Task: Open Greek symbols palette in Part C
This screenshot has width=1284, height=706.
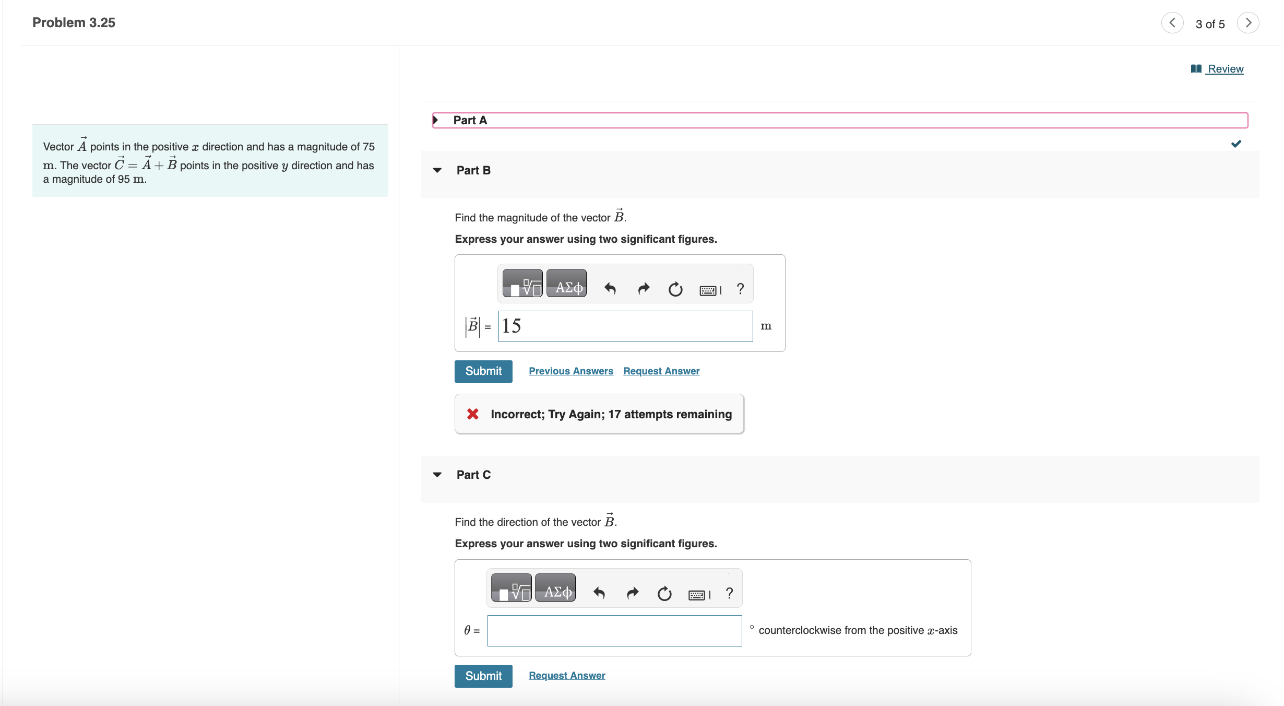Action: pos(556,589)
